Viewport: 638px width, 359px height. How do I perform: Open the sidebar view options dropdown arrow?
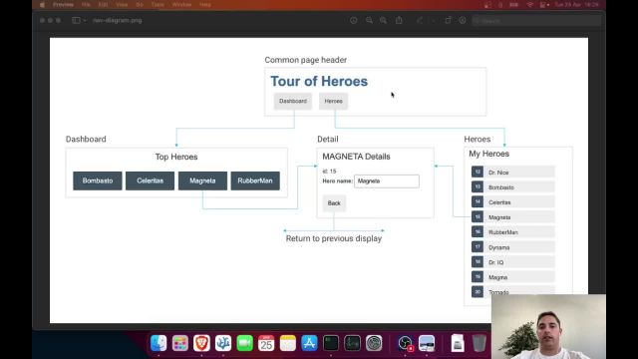click(85, 20)
